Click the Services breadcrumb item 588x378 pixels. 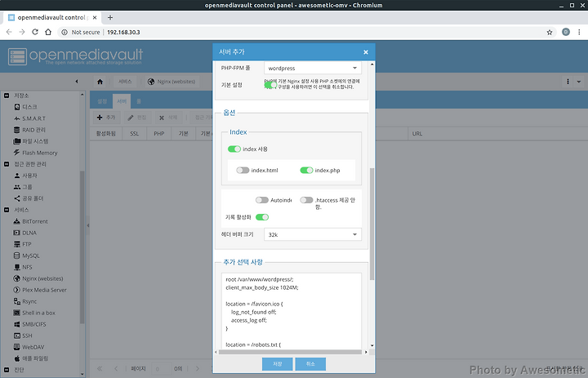pyautogui.click(x=125, y=82)
